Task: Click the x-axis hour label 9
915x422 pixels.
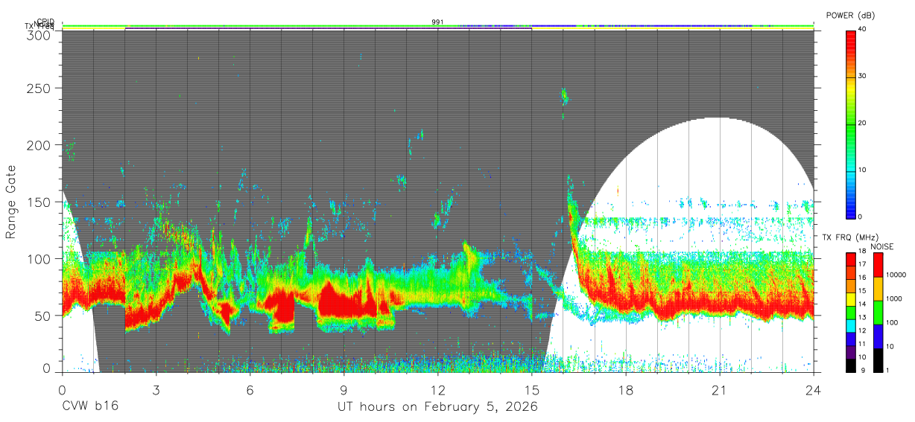Action: pyautogui.click(x=344, y=389)
